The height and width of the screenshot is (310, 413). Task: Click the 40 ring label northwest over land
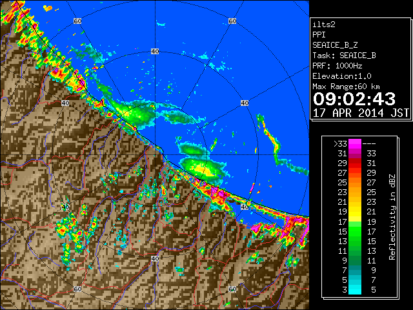[x=65, y=103]
